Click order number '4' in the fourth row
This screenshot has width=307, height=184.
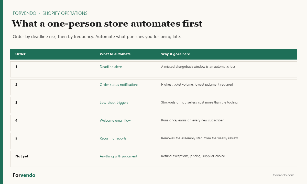click(x=16, y=120)
